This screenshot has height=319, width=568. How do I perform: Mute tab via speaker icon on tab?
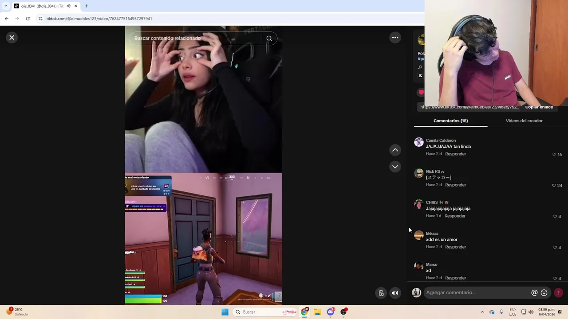[x=68, y=6]
